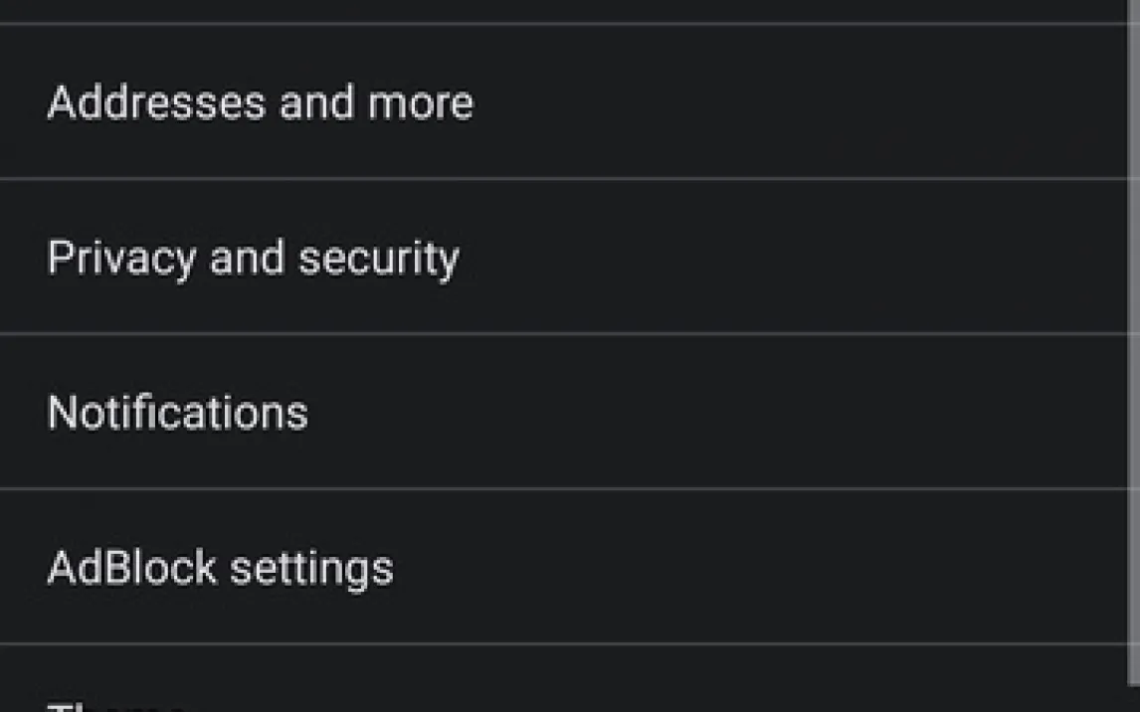The height and width of the screenshot is (712, 1140).
Task: Click the 'AdBlock settings' text label
Action: click(x=220, y=568)
